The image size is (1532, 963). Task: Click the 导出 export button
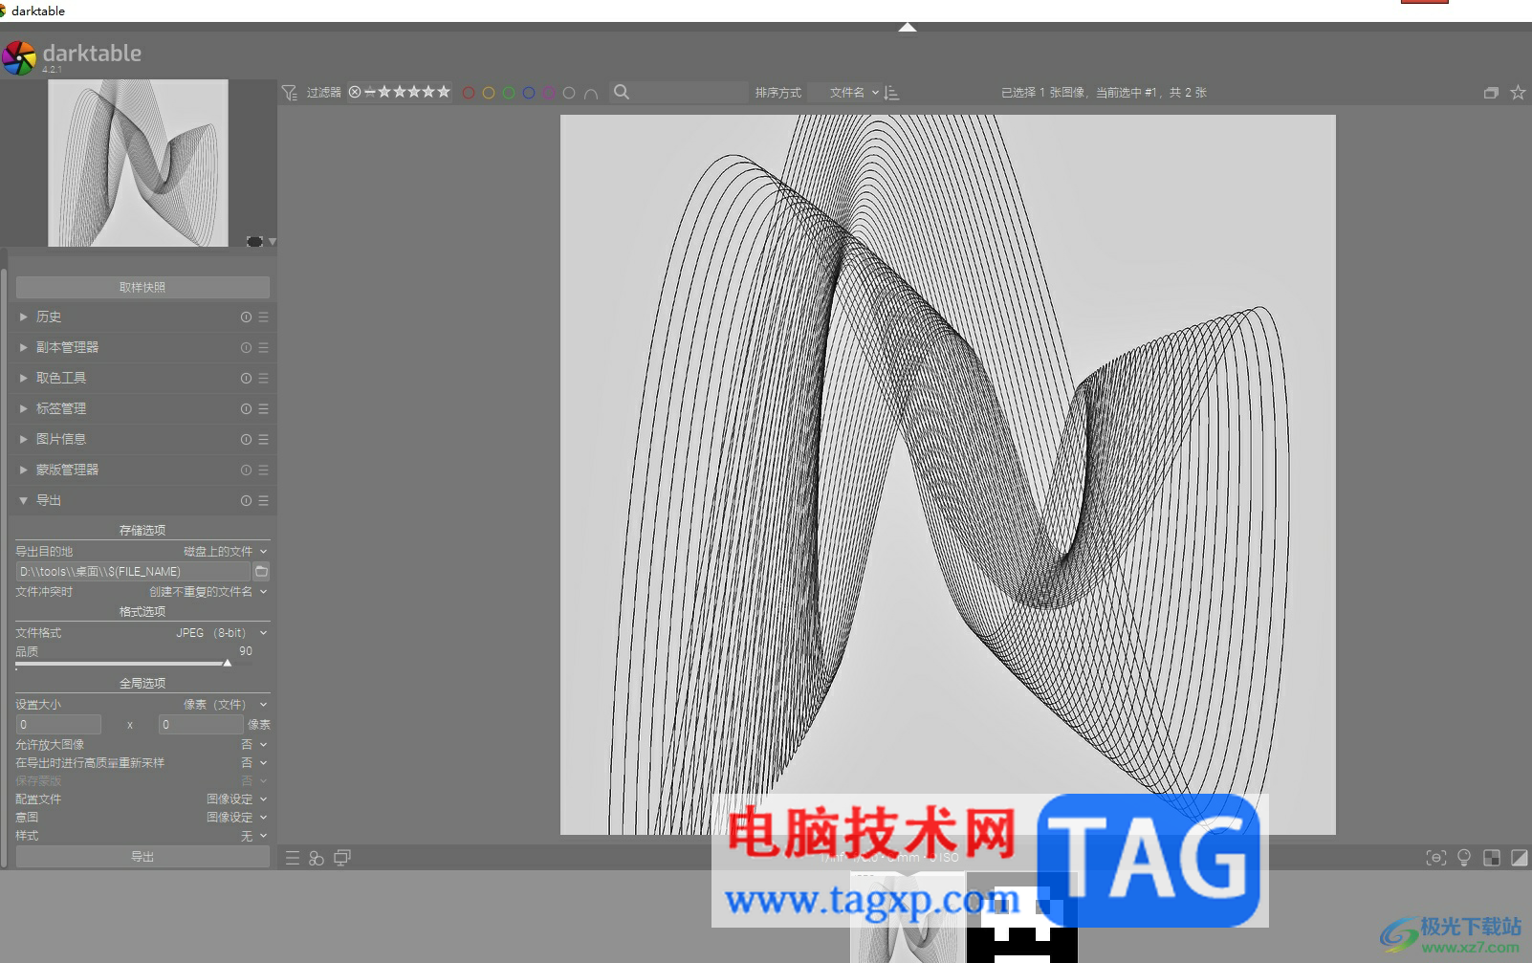(142, 857)
